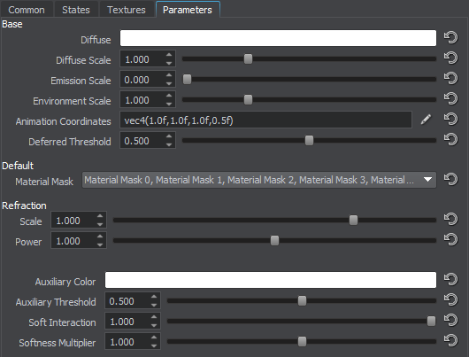Decrease Deferred Threshold with down arrow
The width and height of the screenshot is (469, 357).
169,144
